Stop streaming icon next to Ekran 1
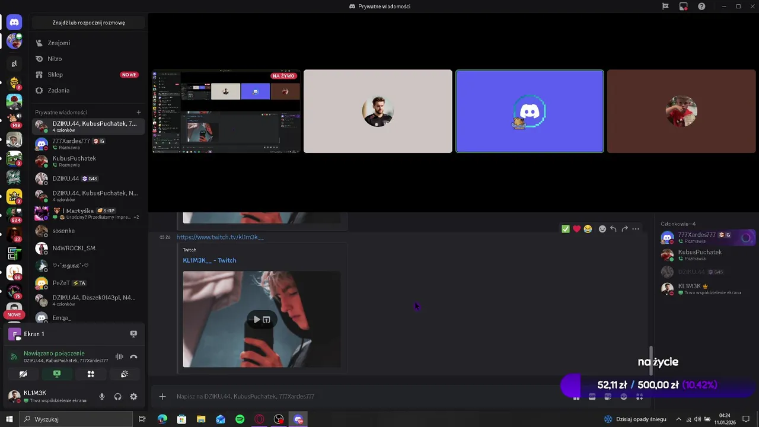759x427 pixels. click(133, 334)
